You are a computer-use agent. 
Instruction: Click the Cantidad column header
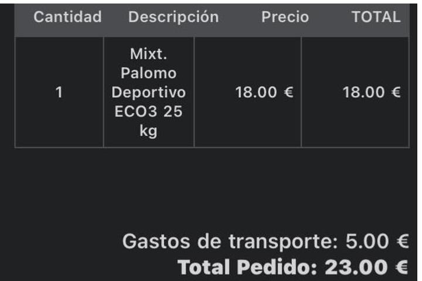click(67, 17)
